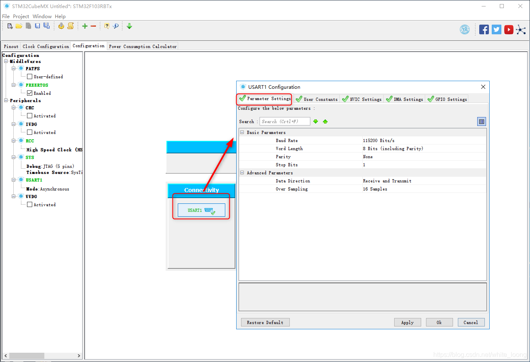Open the Project menu
Screen dimensions: 530x362
point(21,17)
